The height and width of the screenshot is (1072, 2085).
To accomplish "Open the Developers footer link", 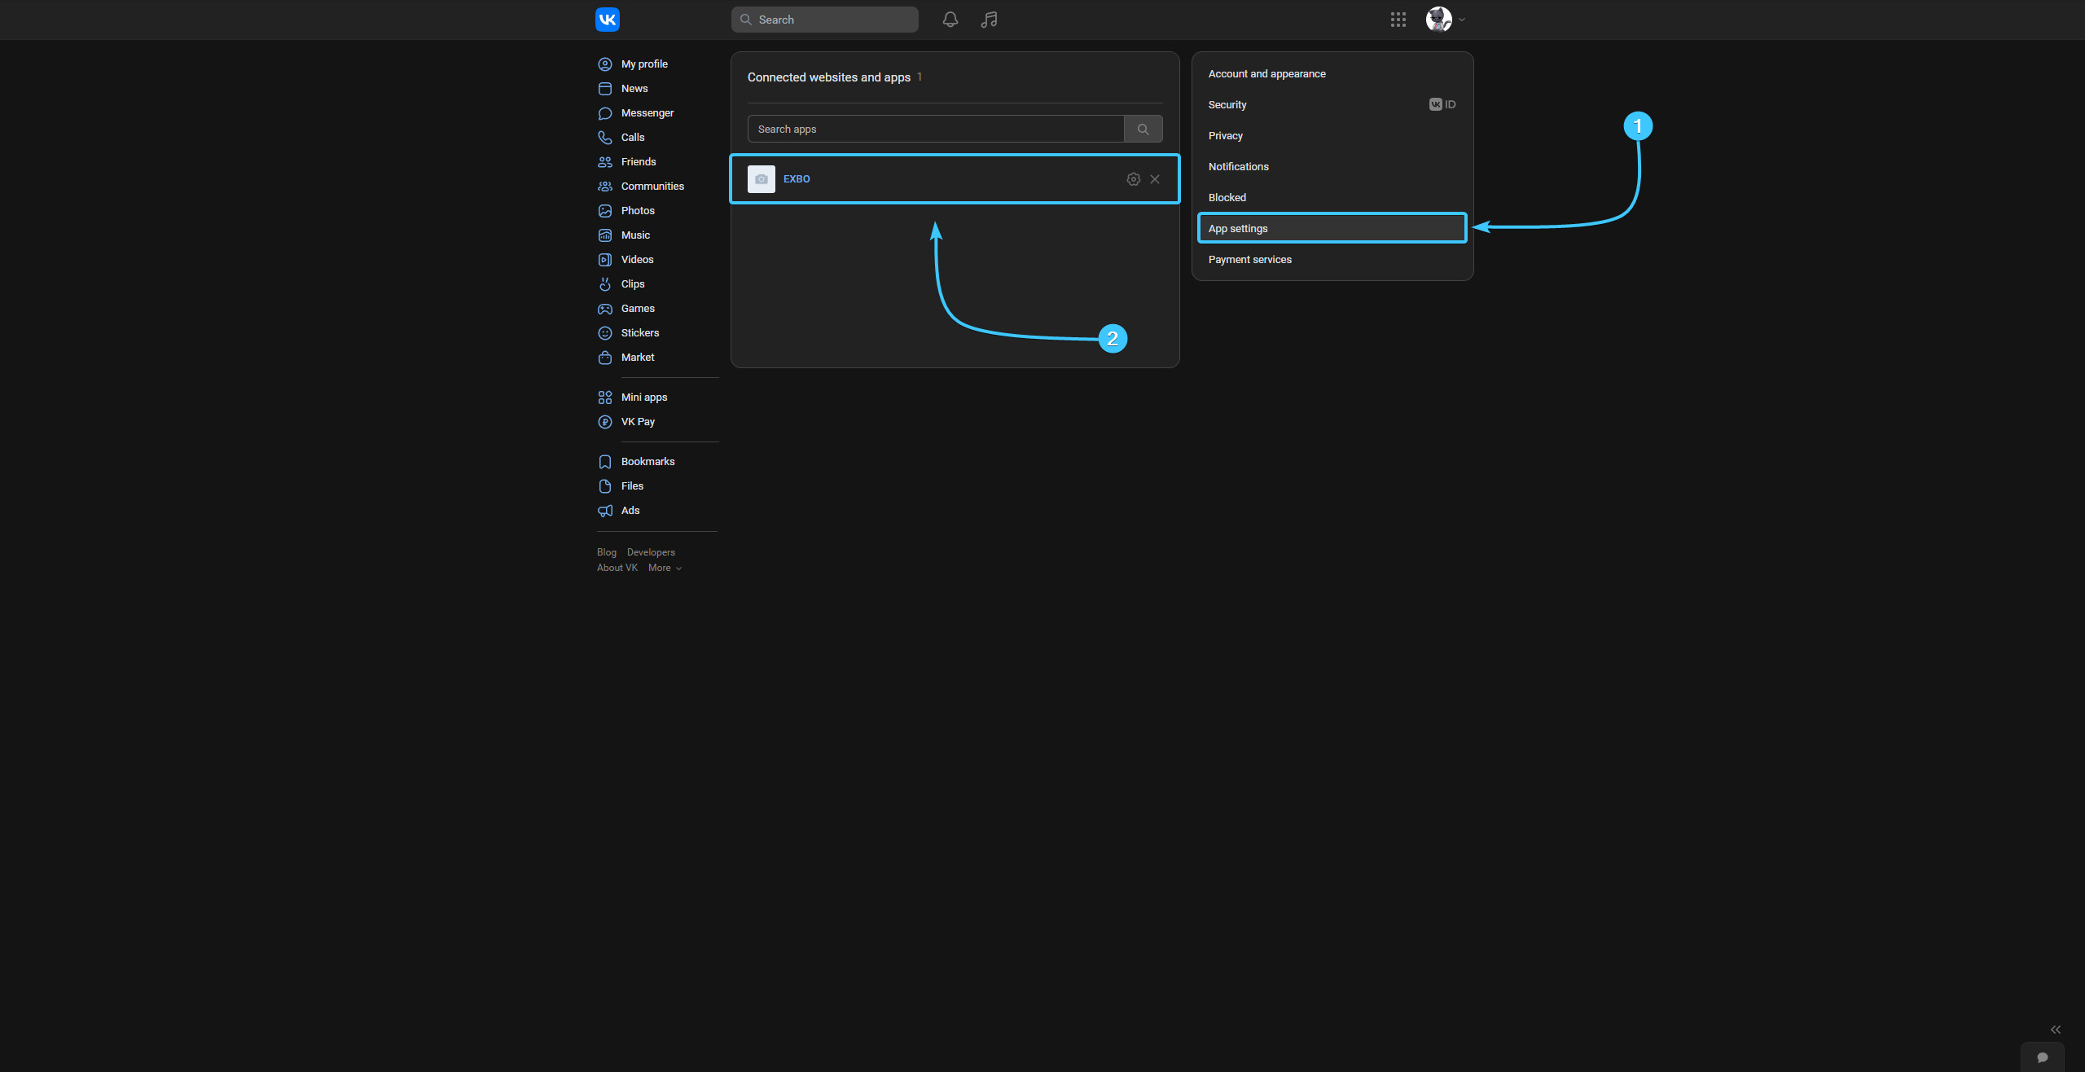I will pyautogui.click(x=650, y=552).
